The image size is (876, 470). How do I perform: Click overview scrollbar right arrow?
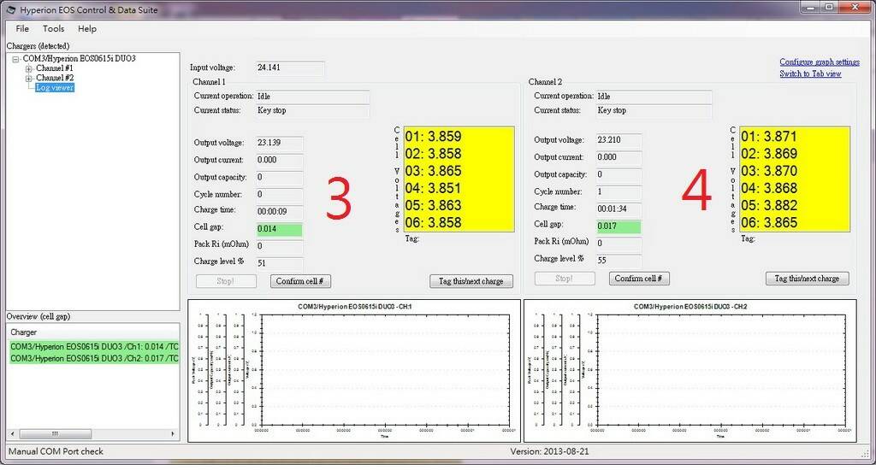click(x=173, y=434)
